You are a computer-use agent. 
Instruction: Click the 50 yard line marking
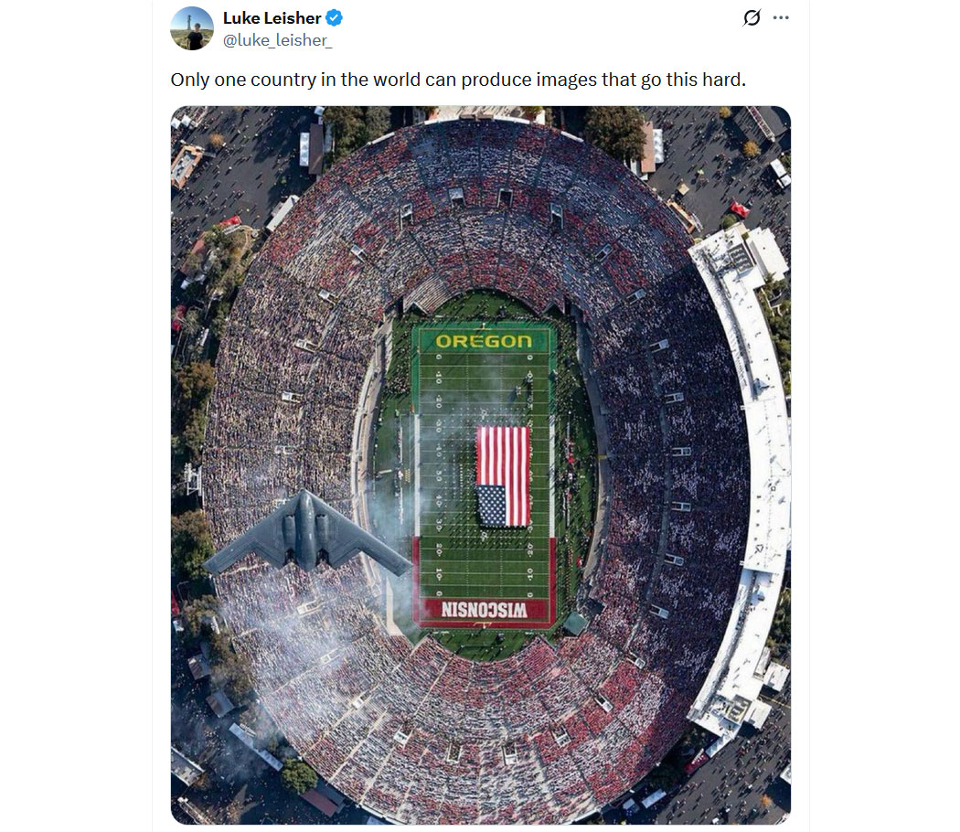[484, 475]
